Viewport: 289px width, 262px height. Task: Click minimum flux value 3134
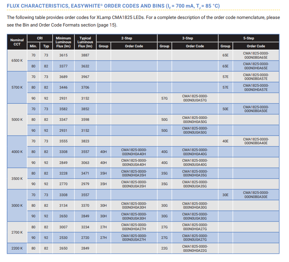(x=63, y=206)
